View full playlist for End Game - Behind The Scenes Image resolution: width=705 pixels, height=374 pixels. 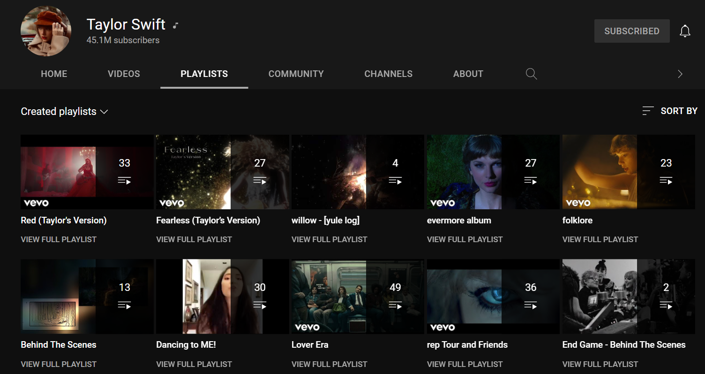click(x=600, y=364)
